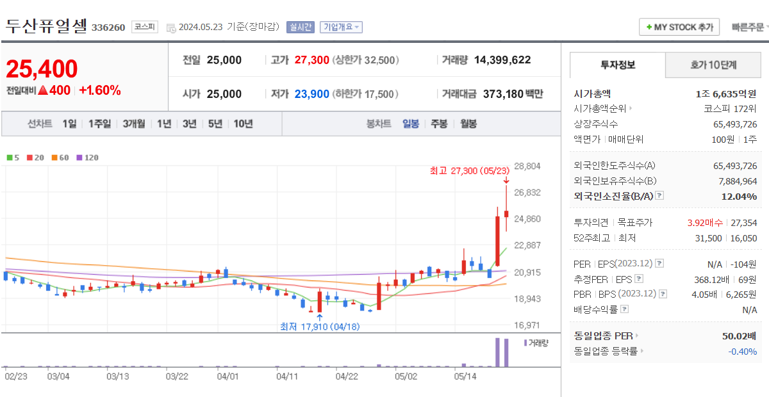Click the tall volume bar for 05/23
Image resolution: width=769 pixels, height=397 pixels.
(x=506, y=352)
